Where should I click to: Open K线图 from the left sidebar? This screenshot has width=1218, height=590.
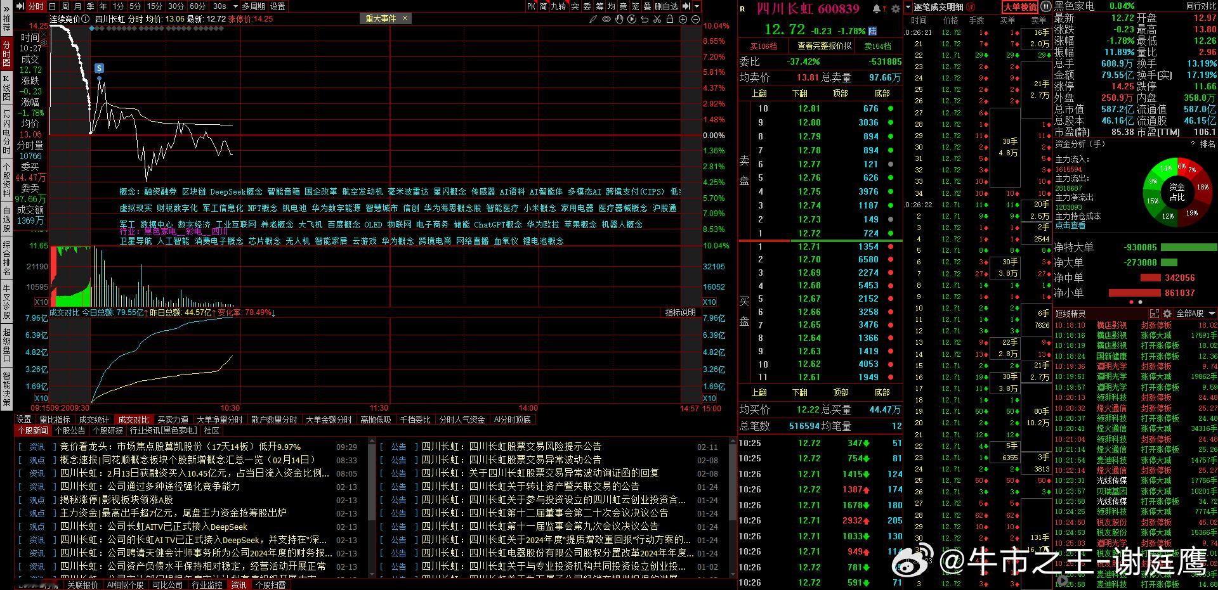(x=6, y=88)
